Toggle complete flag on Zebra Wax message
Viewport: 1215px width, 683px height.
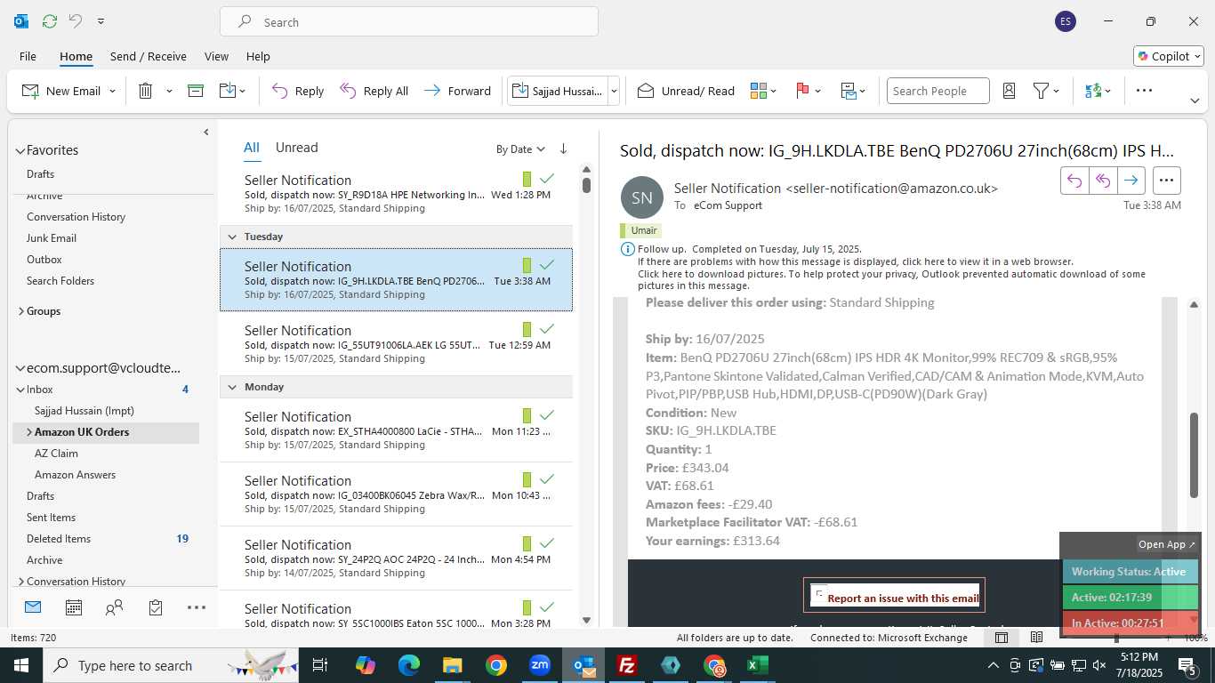coord(547,479)
